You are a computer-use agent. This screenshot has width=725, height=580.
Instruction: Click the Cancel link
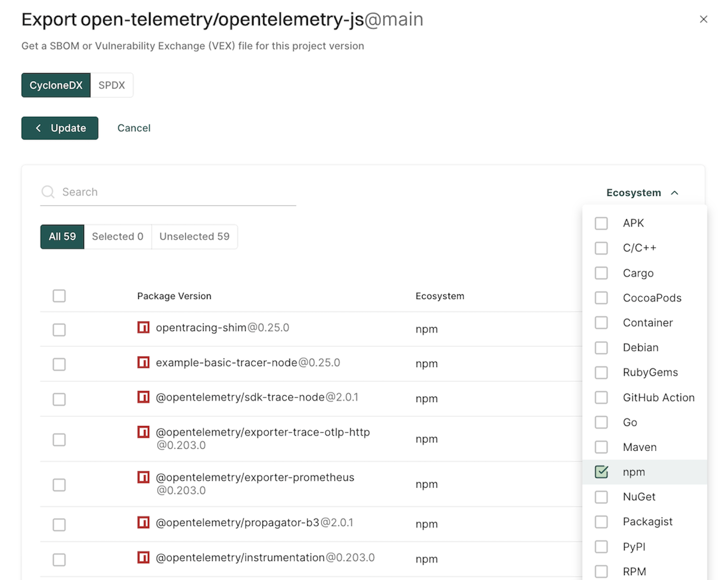(134, 128)
